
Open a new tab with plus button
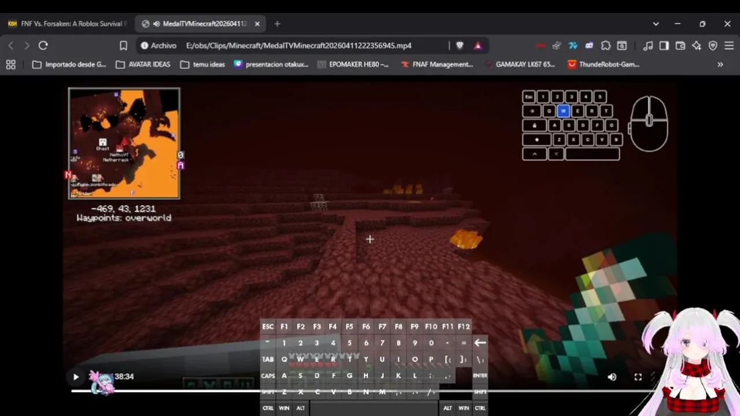point(277,24)
